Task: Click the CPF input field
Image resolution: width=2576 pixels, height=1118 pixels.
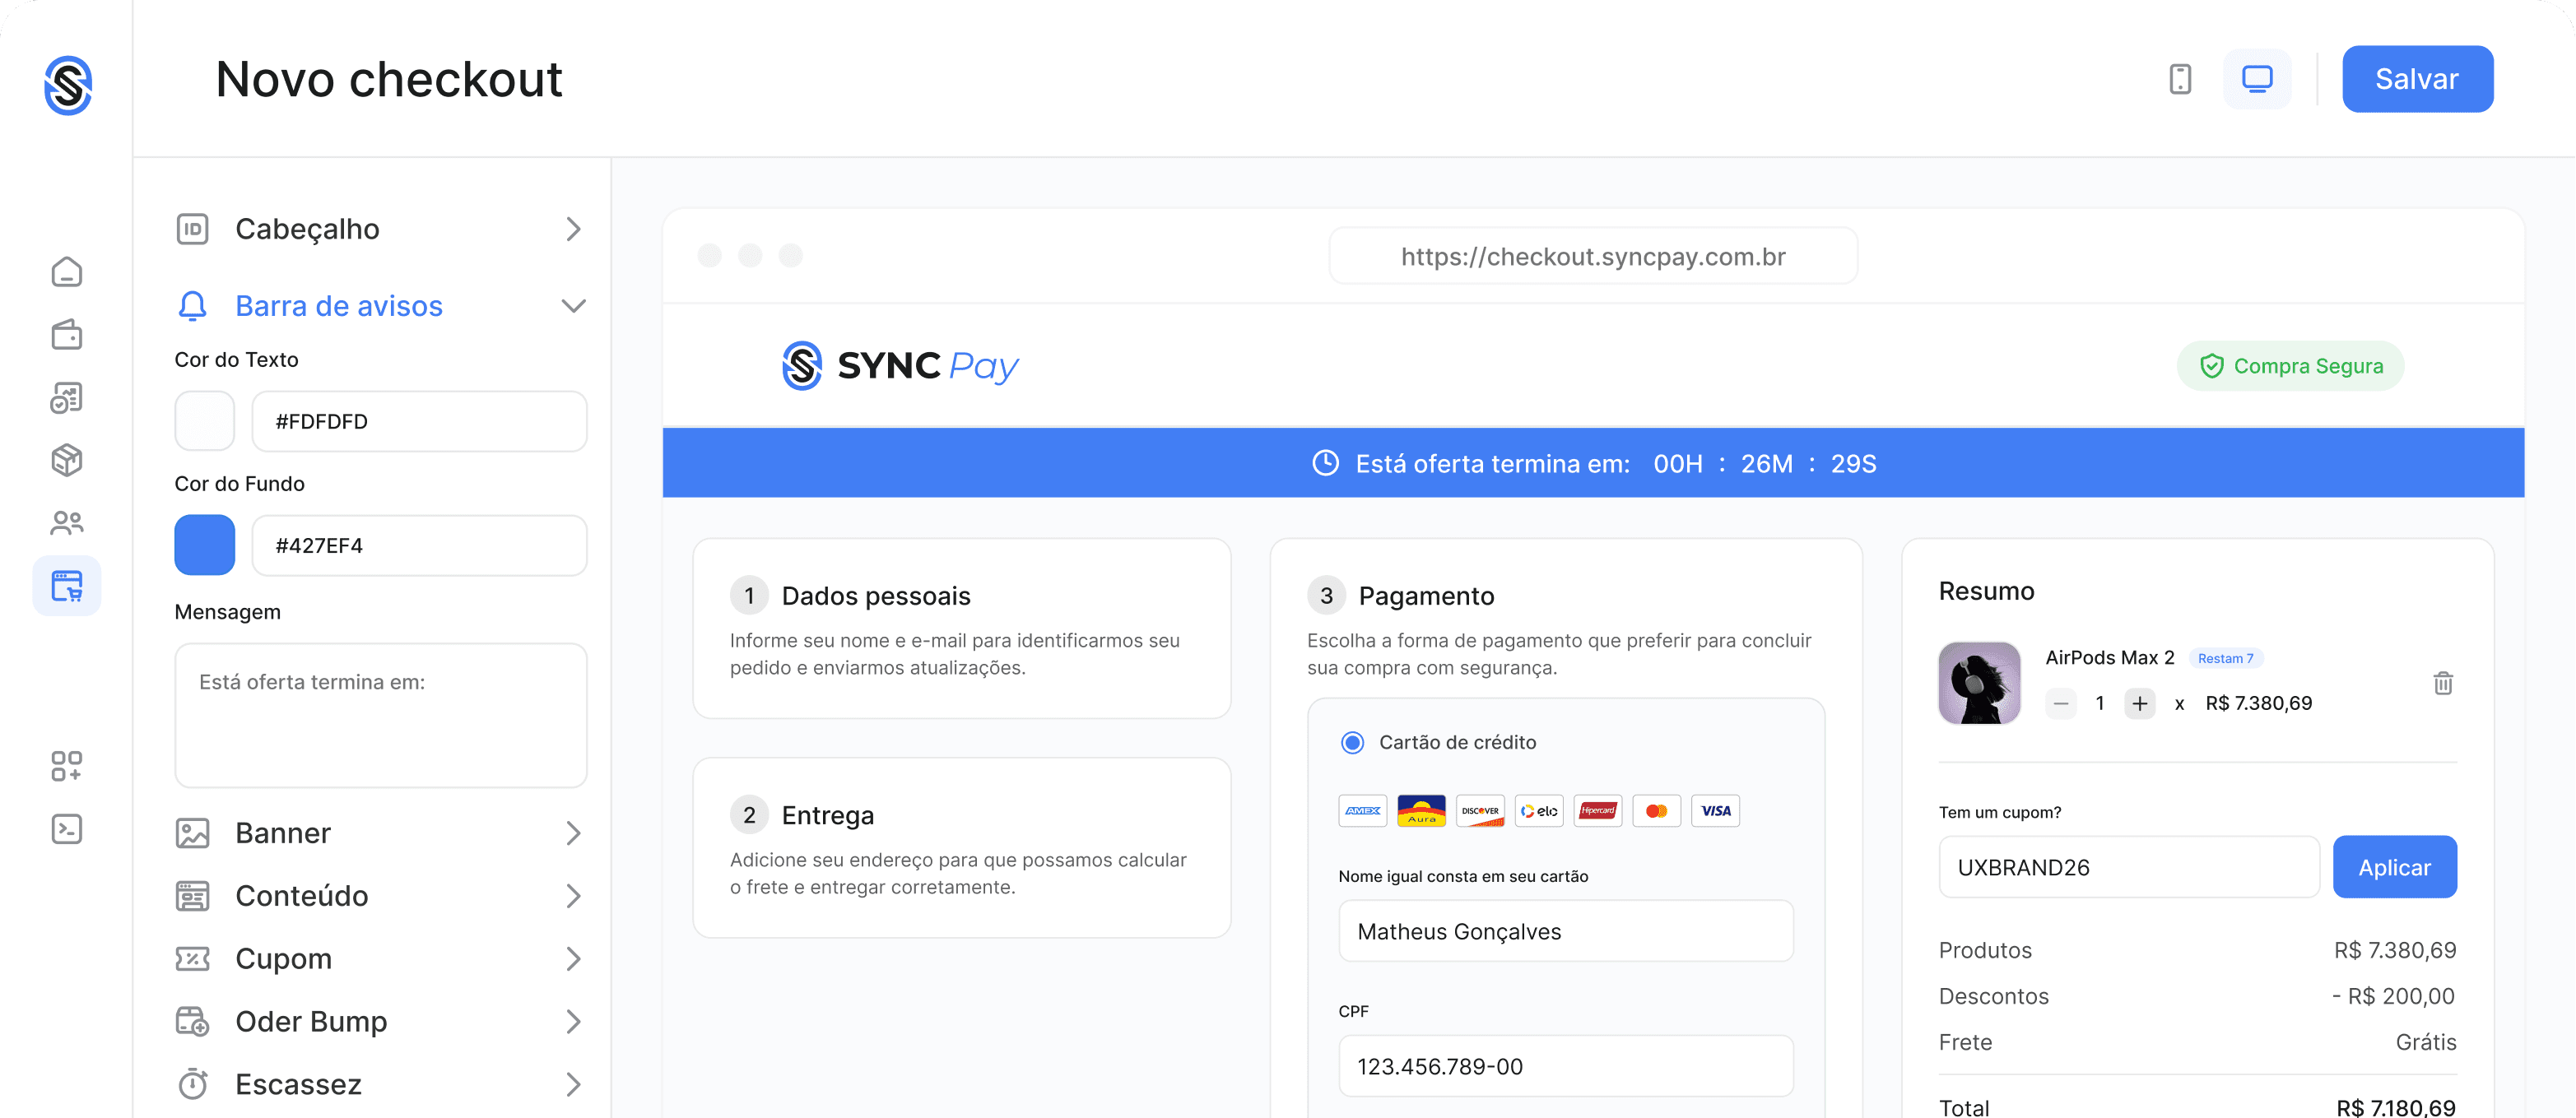Action: pos(1566,1066)
